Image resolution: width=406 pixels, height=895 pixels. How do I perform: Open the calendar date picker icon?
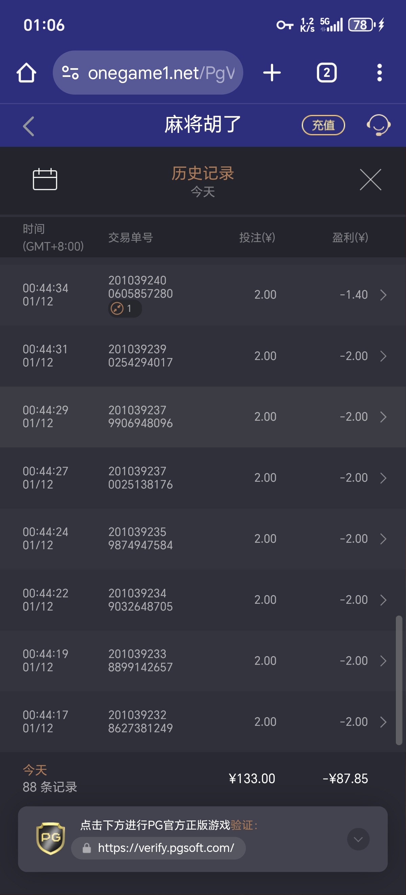[45, 179]
